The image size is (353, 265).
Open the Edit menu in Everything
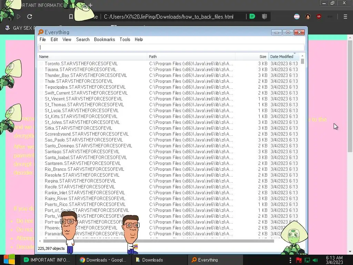click(x=54, y=39)
